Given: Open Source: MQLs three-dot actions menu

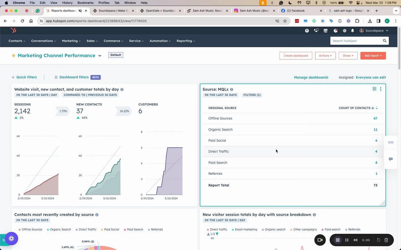Looking at the screenshot, I should [x=381, y=89].
